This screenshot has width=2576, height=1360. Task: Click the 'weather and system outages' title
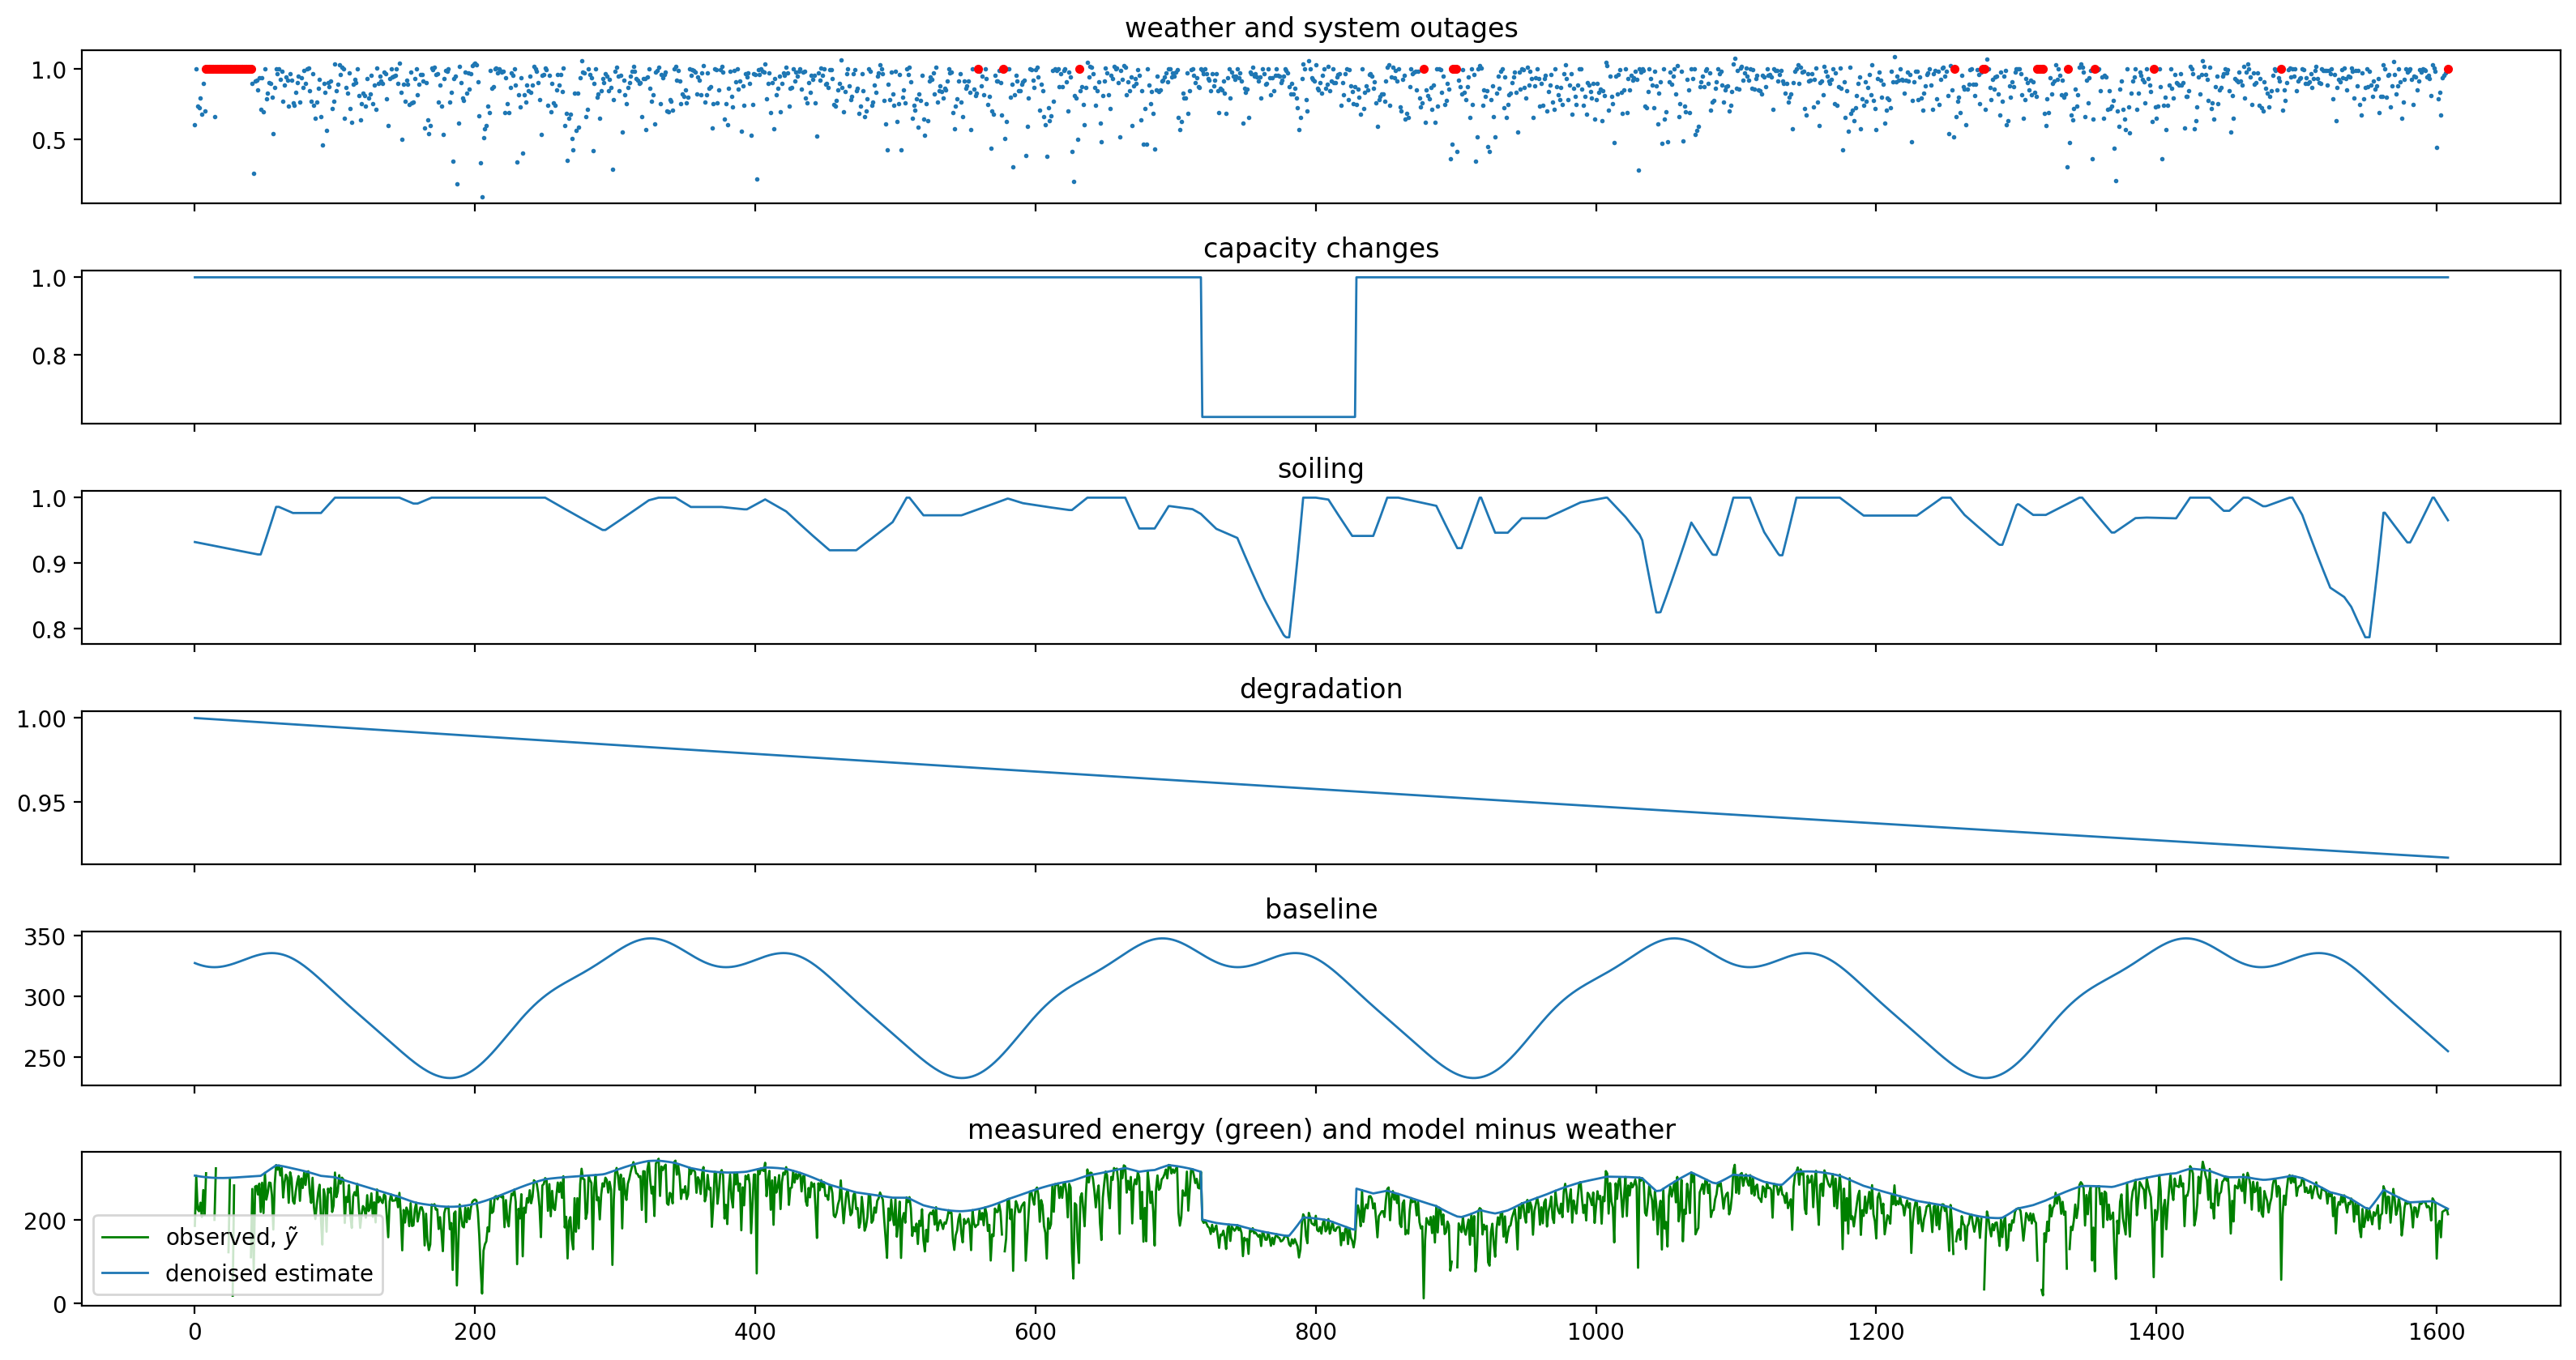point(1320,28)
